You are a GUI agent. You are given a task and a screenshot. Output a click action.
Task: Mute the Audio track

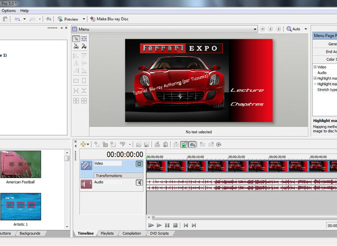[x=139, y=183]
